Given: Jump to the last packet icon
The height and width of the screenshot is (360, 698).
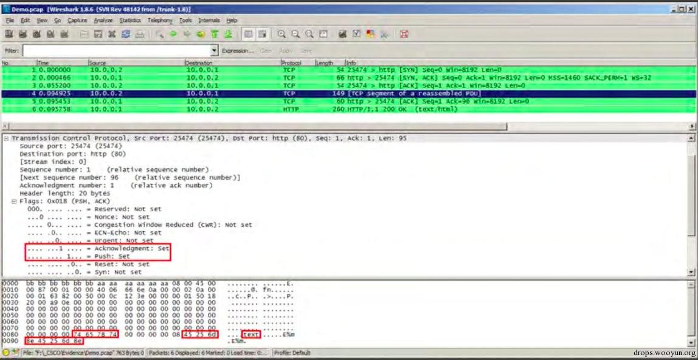Looking at the screenshot, I should pyautogui.click(x=229, y=35).
